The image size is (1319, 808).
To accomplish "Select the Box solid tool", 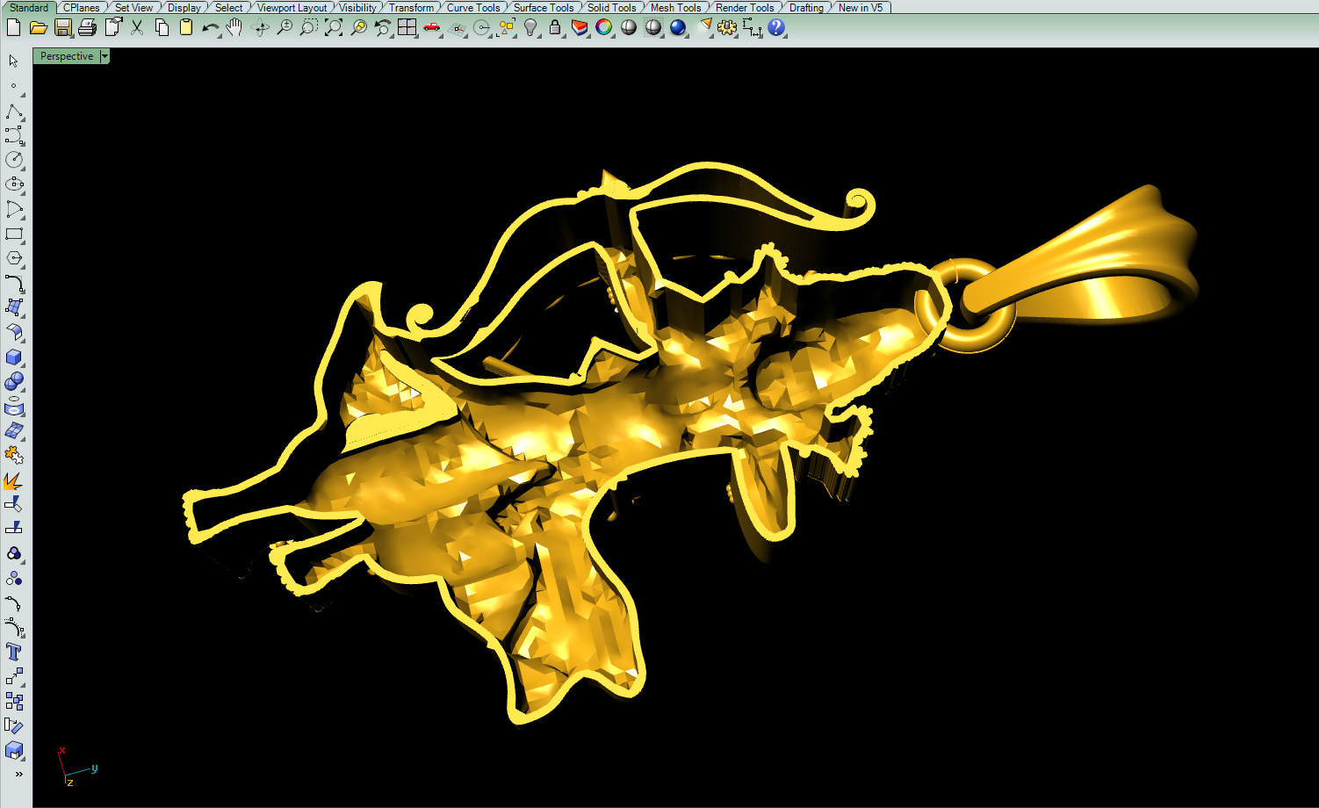I will click(x=14, y=357).
